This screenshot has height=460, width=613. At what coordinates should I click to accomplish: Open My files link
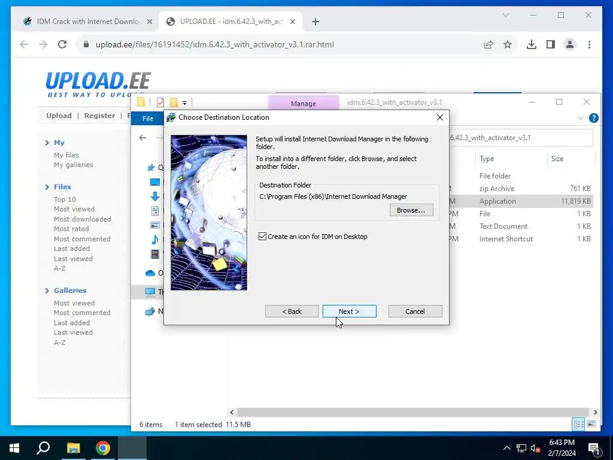pos(66,155)
